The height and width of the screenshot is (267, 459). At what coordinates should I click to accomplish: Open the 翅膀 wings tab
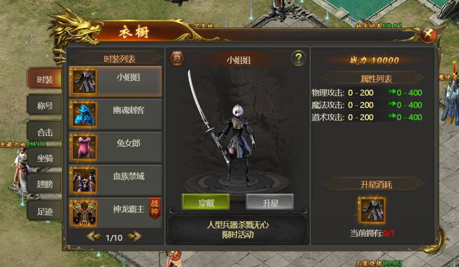tap(45, 184)
